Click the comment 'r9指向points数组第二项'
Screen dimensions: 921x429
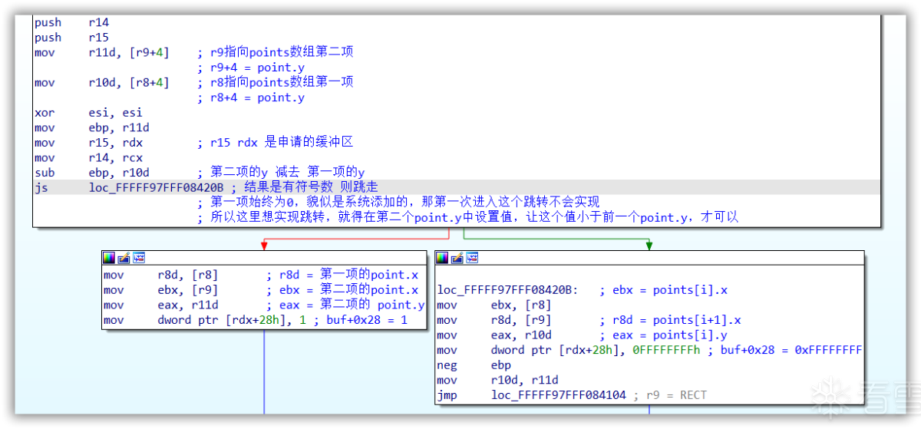point(276,52)
